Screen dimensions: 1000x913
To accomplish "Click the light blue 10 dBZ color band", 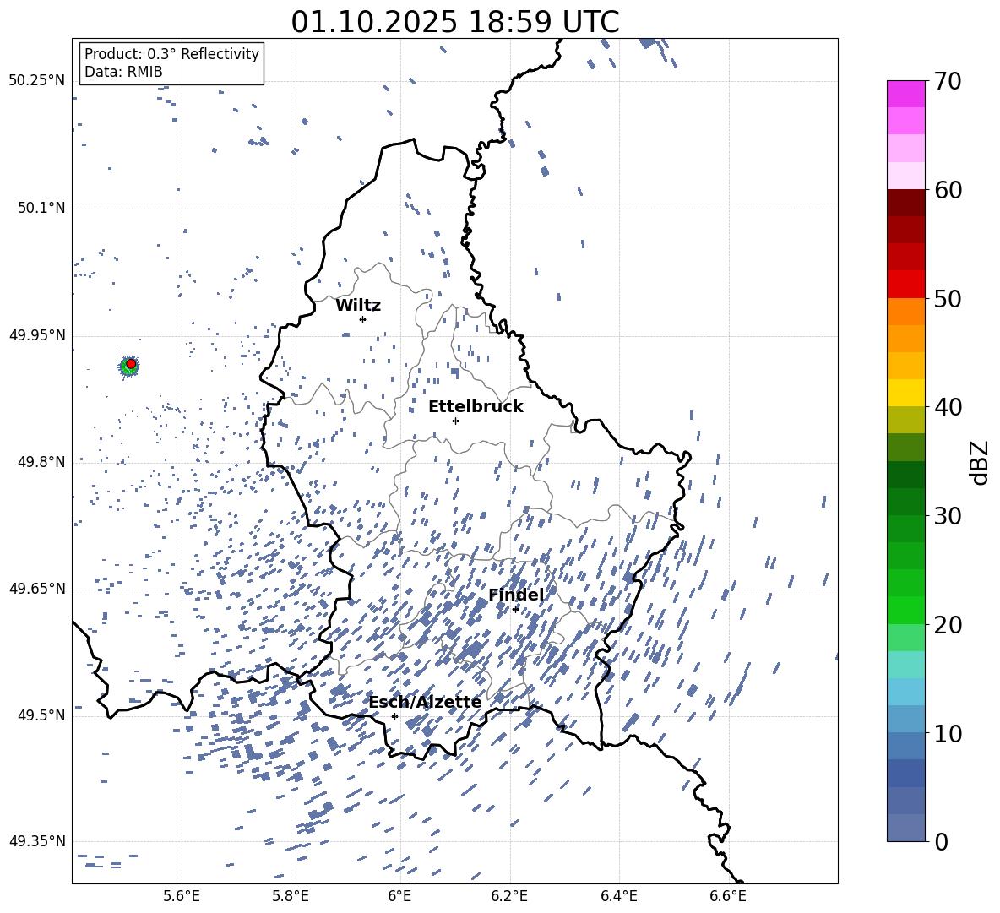I will tap(905, 719).
